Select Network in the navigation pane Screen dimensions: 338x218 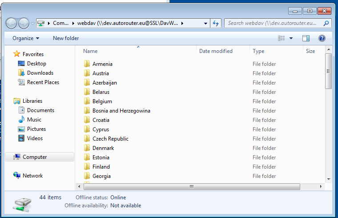pyautogui.click(x=28, y=176)
